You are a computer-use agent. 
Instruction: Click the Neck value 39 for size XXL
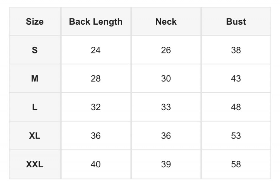166,164
